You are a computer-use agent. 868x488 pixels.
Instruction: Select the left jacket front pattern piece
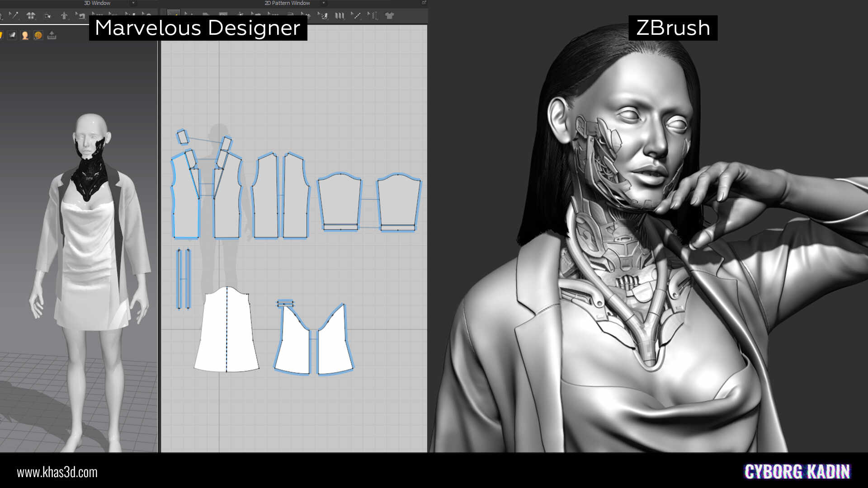coord(184,199)
